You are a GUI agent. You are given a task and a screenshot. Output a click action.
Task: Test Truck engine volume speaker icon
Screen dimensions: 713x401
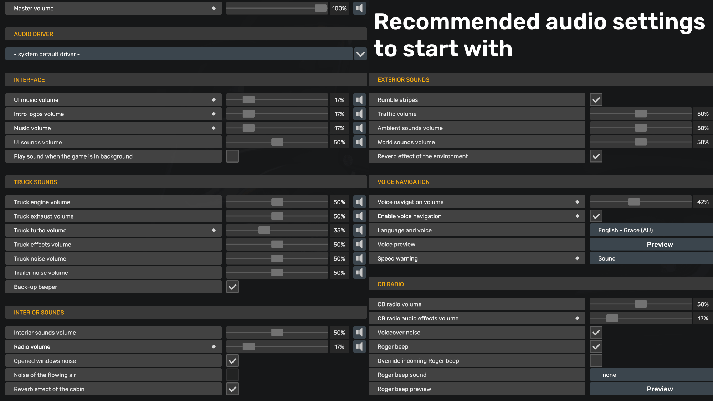point(360,202)
